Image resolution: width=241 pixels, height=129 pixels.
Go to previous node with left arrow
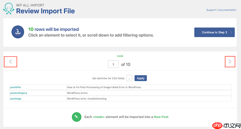point(10,61)
